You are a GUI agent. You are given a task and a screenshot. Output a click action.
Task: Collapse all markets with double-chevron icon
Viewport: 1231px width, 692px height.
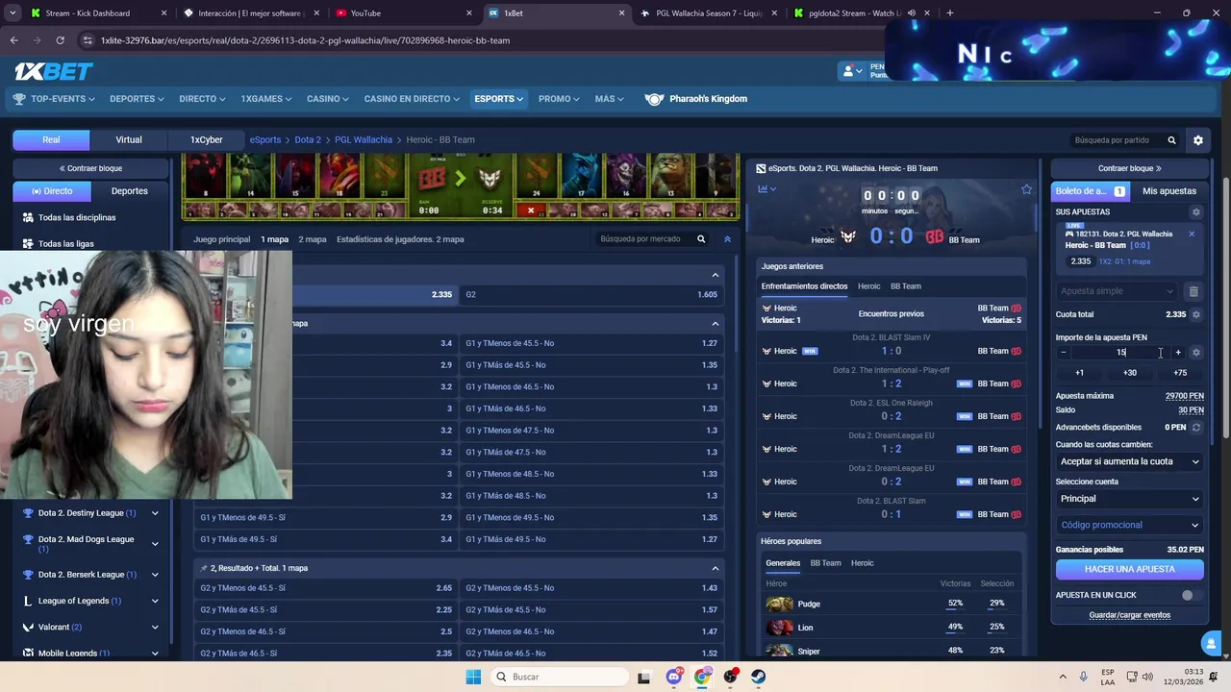pos(727,239)
